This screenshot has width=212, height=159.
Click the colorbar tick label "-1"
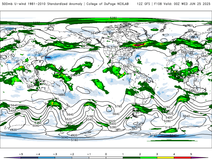point(89,154)
